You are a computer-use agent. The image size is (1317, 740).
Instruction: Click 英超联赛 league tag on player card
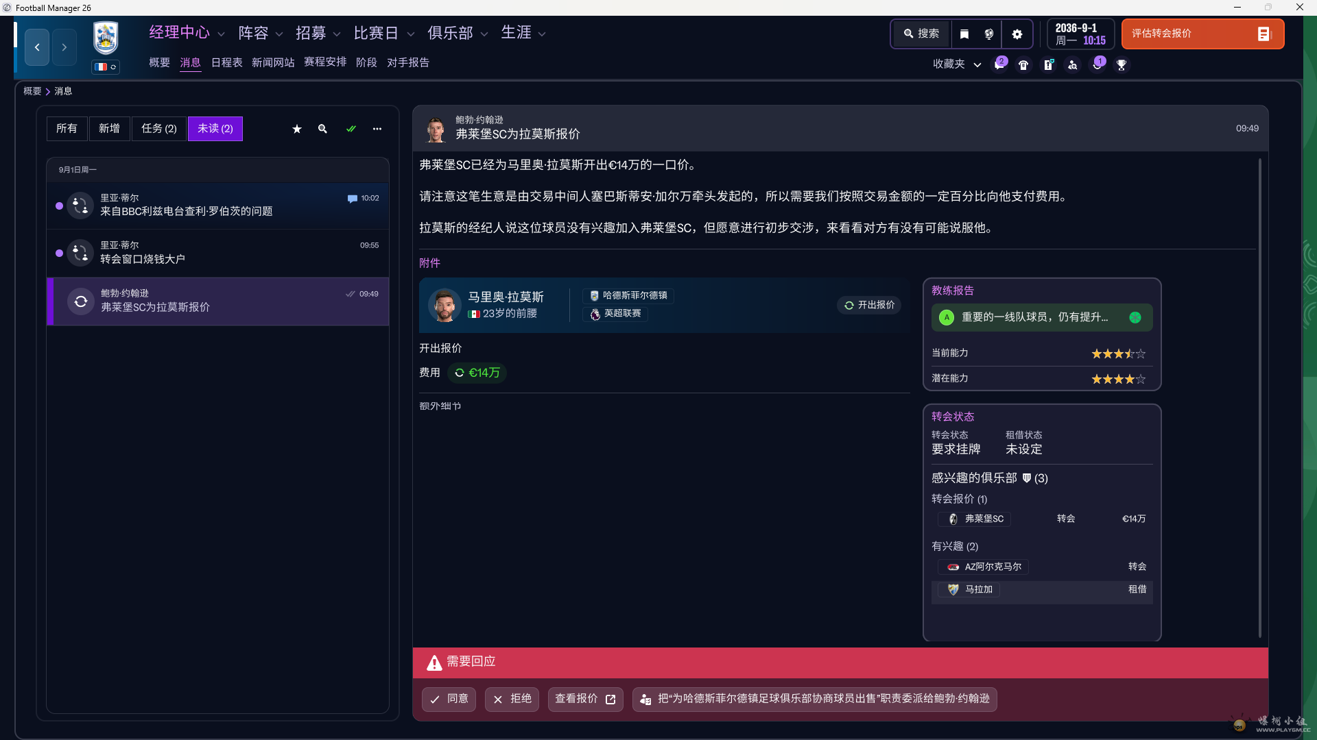(x=616, y=314)
